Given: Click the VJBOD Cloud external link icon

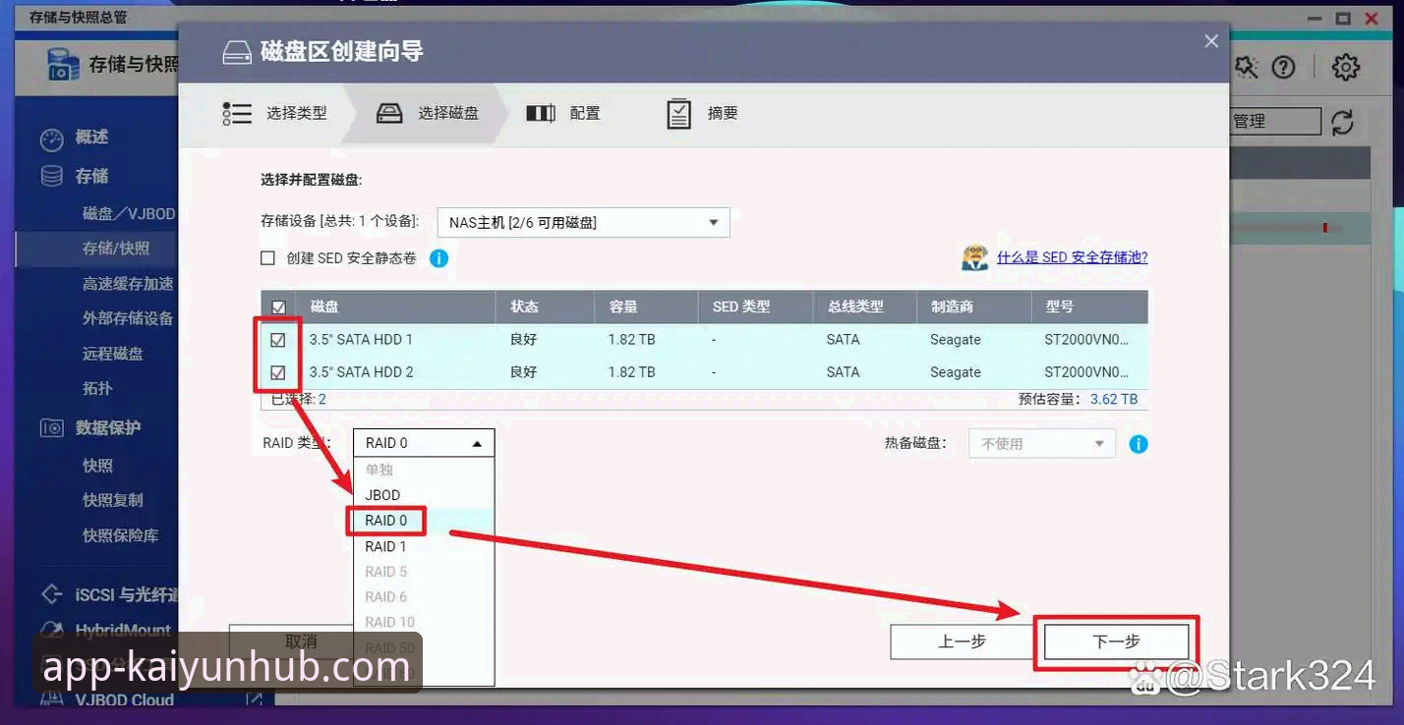Looking at the screenshot, I should pos(254,699).
